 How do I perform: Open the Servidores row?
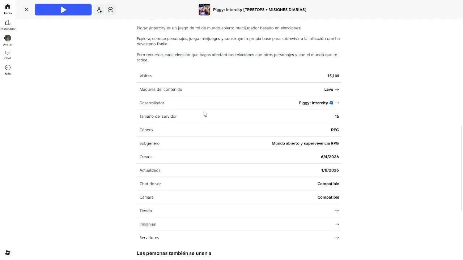[239, 238]
